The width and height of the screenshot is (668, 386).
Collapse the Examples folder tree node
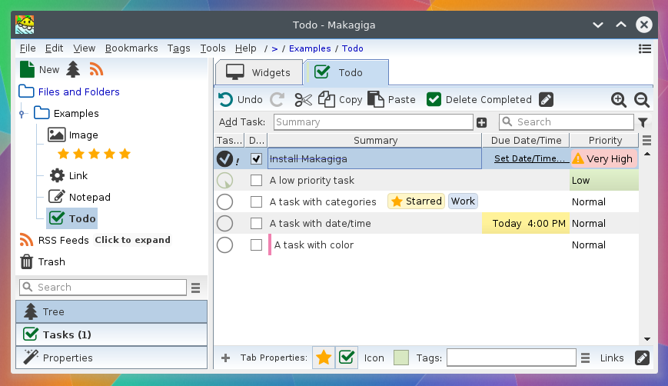22,113
